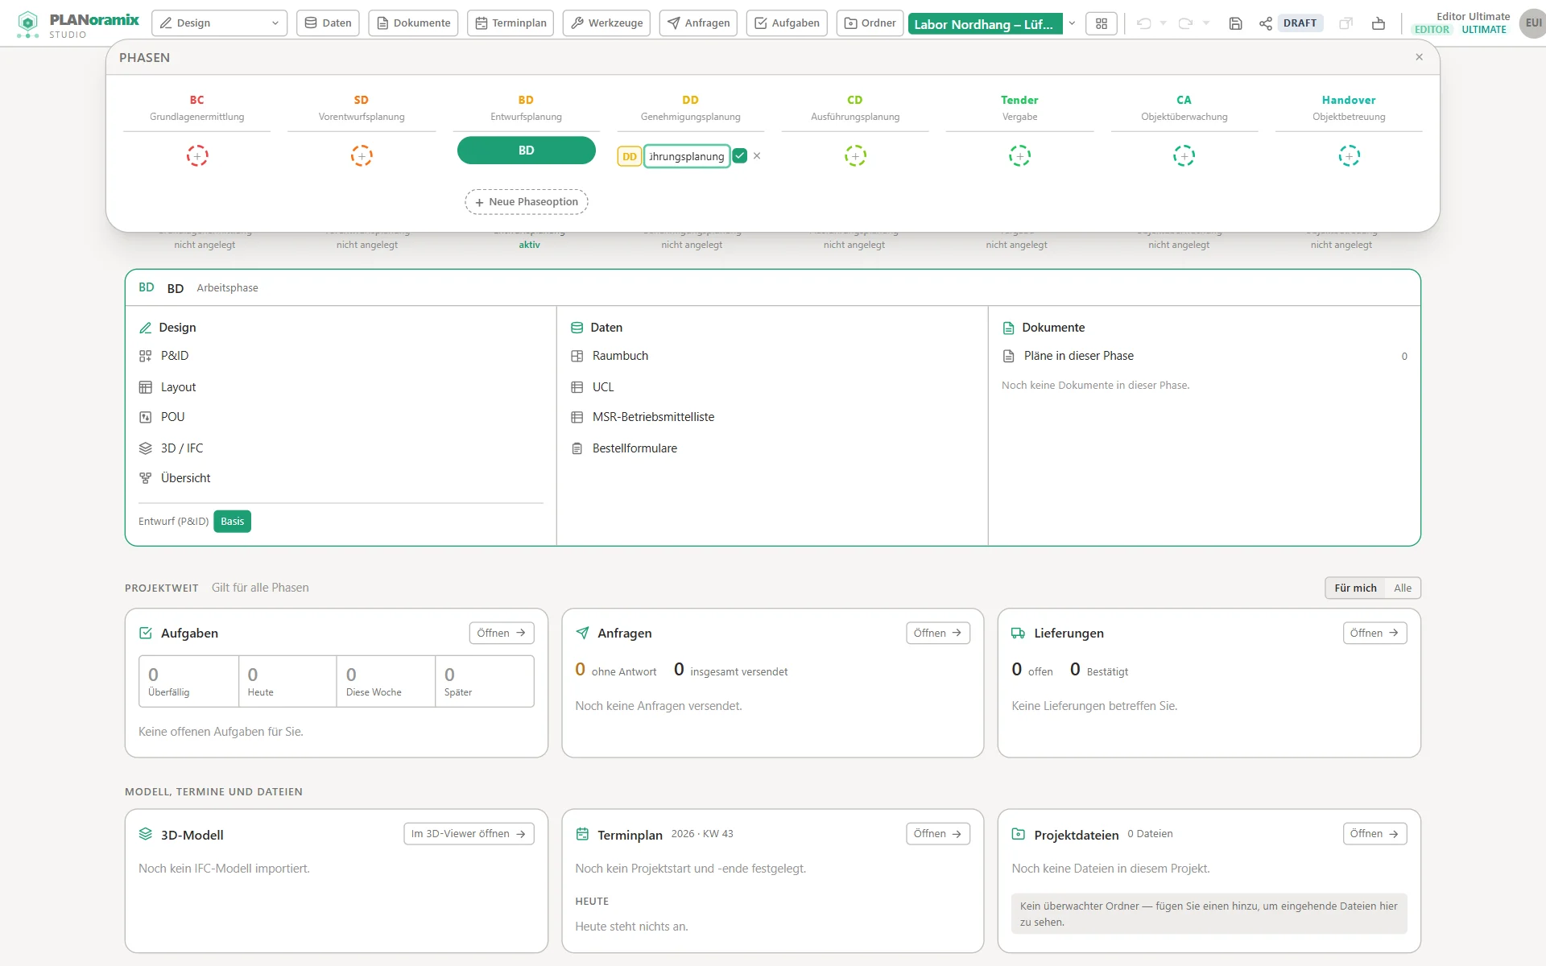
Task: Add a CA Objektüberwachung phase option
Action: (1184, 155)
